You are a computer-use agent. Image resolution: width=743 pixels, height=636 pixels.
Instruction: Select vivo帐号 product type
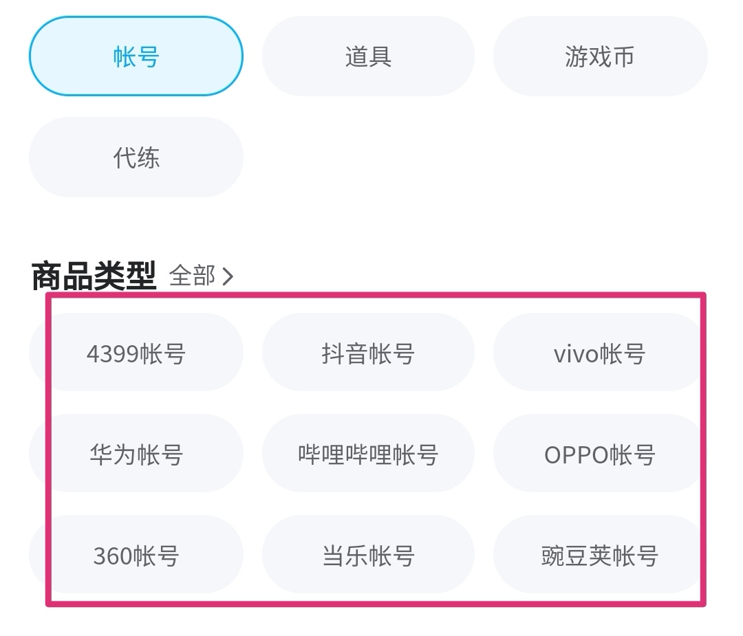(599, 353)
